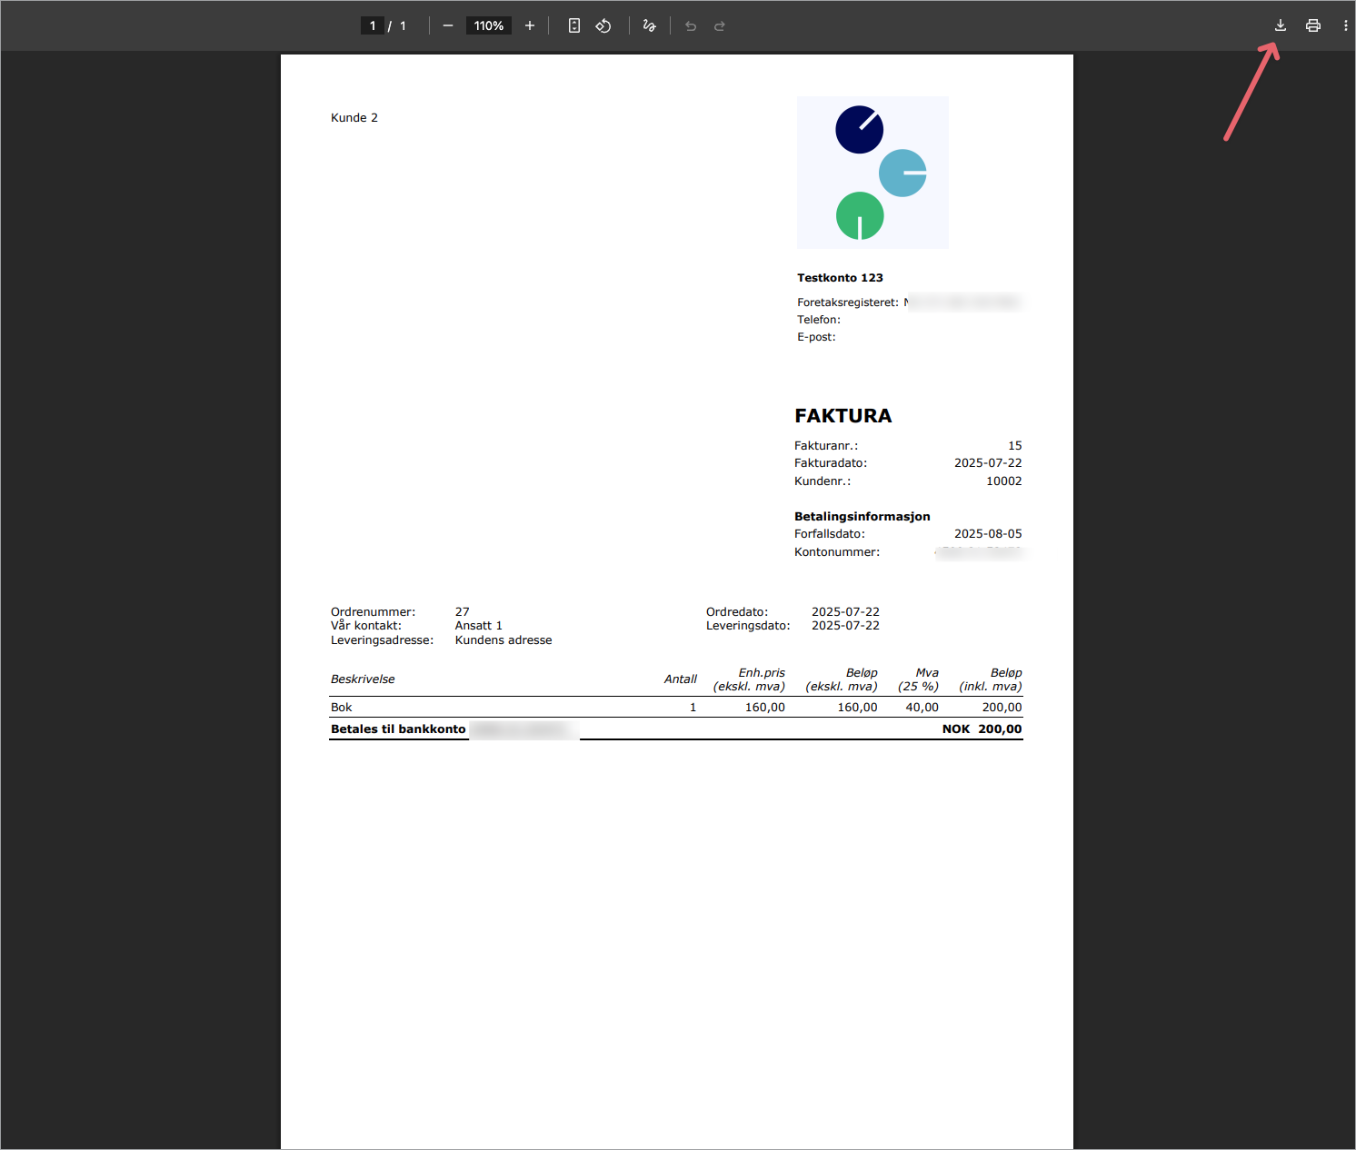Click the 110% zoom level field
The width and height of the screenshot is (1356, 1150).
(488, 25)
